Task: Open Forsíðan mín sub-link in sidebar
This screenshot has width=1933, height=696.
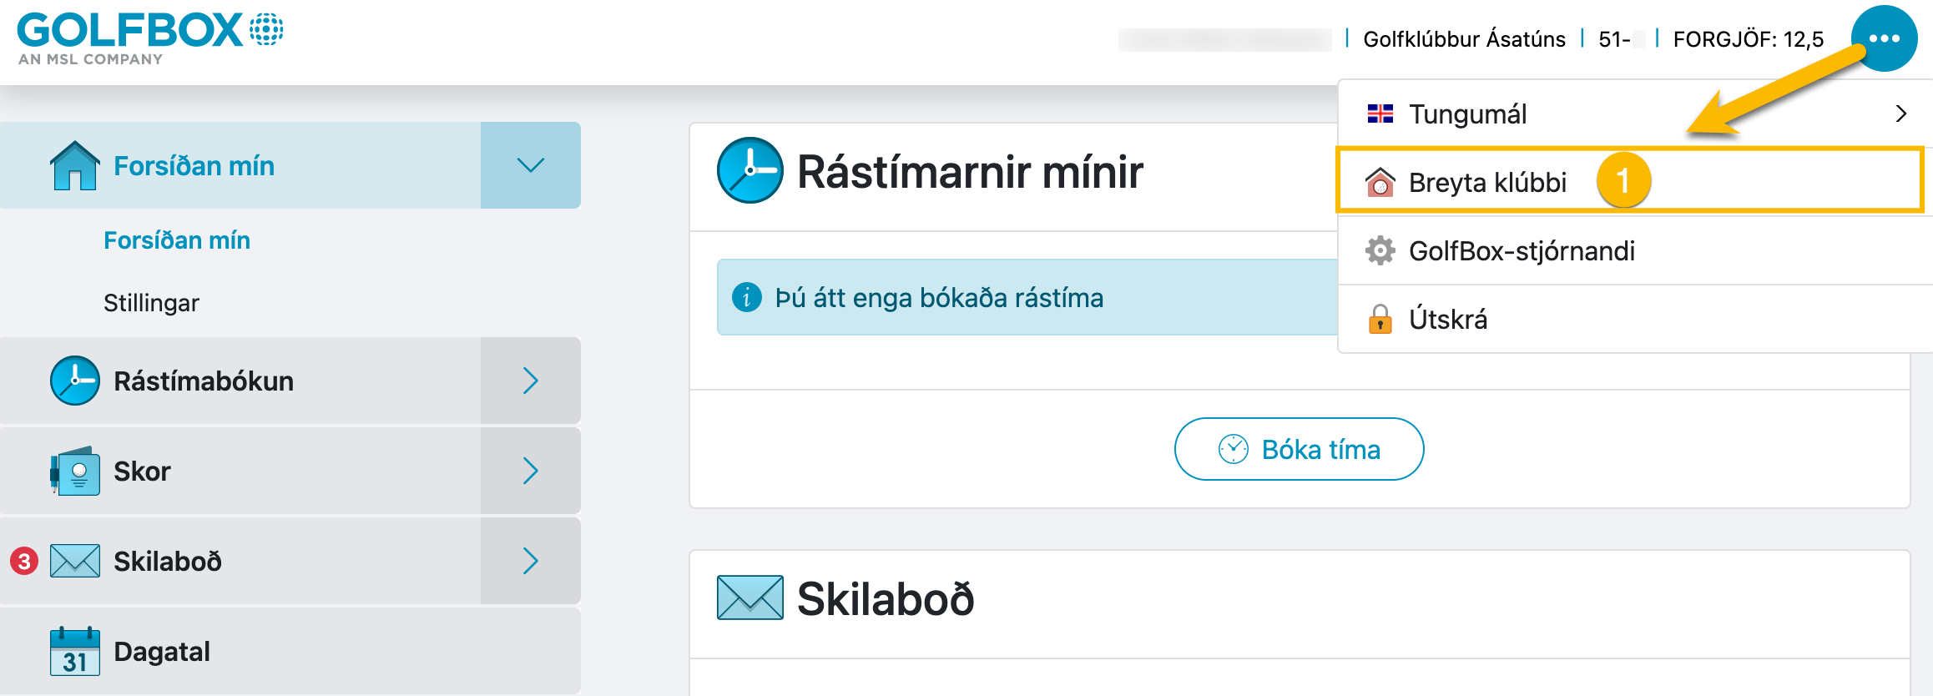Action: [x=177, y=240]
